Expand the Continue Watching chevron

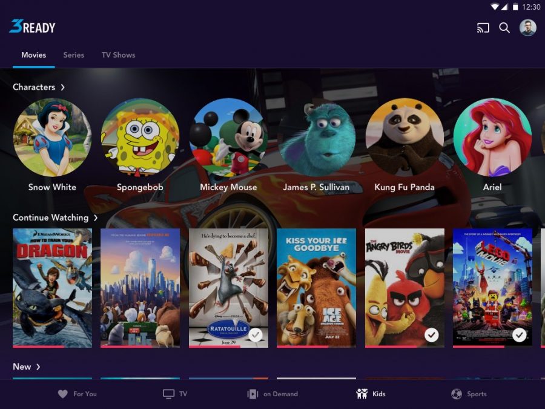[96, 218]
